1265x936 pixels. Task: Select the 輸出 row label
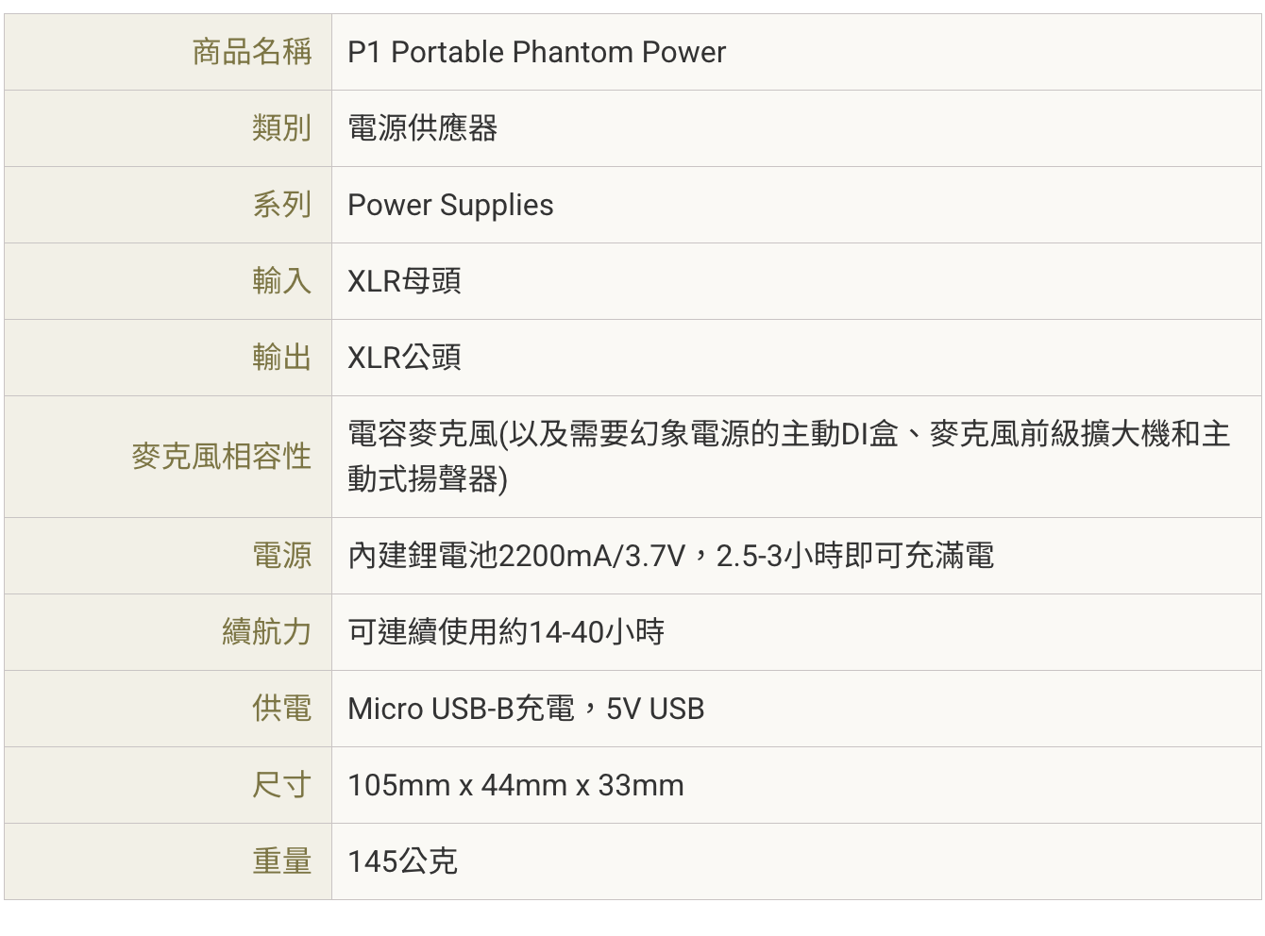click(x=281, y=358)
